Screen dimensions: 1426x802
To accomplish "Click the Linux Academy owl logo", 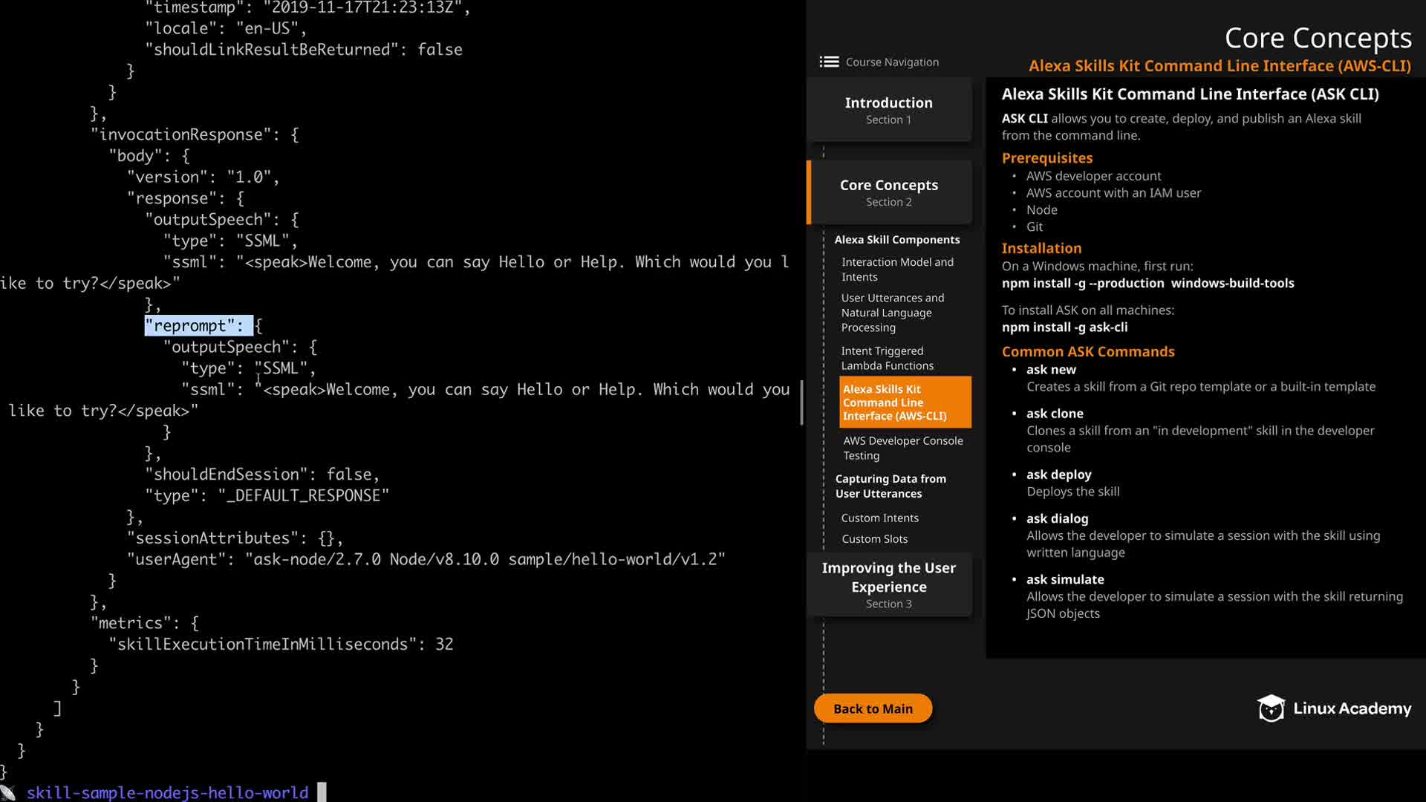I will [x=1271, y=708].
